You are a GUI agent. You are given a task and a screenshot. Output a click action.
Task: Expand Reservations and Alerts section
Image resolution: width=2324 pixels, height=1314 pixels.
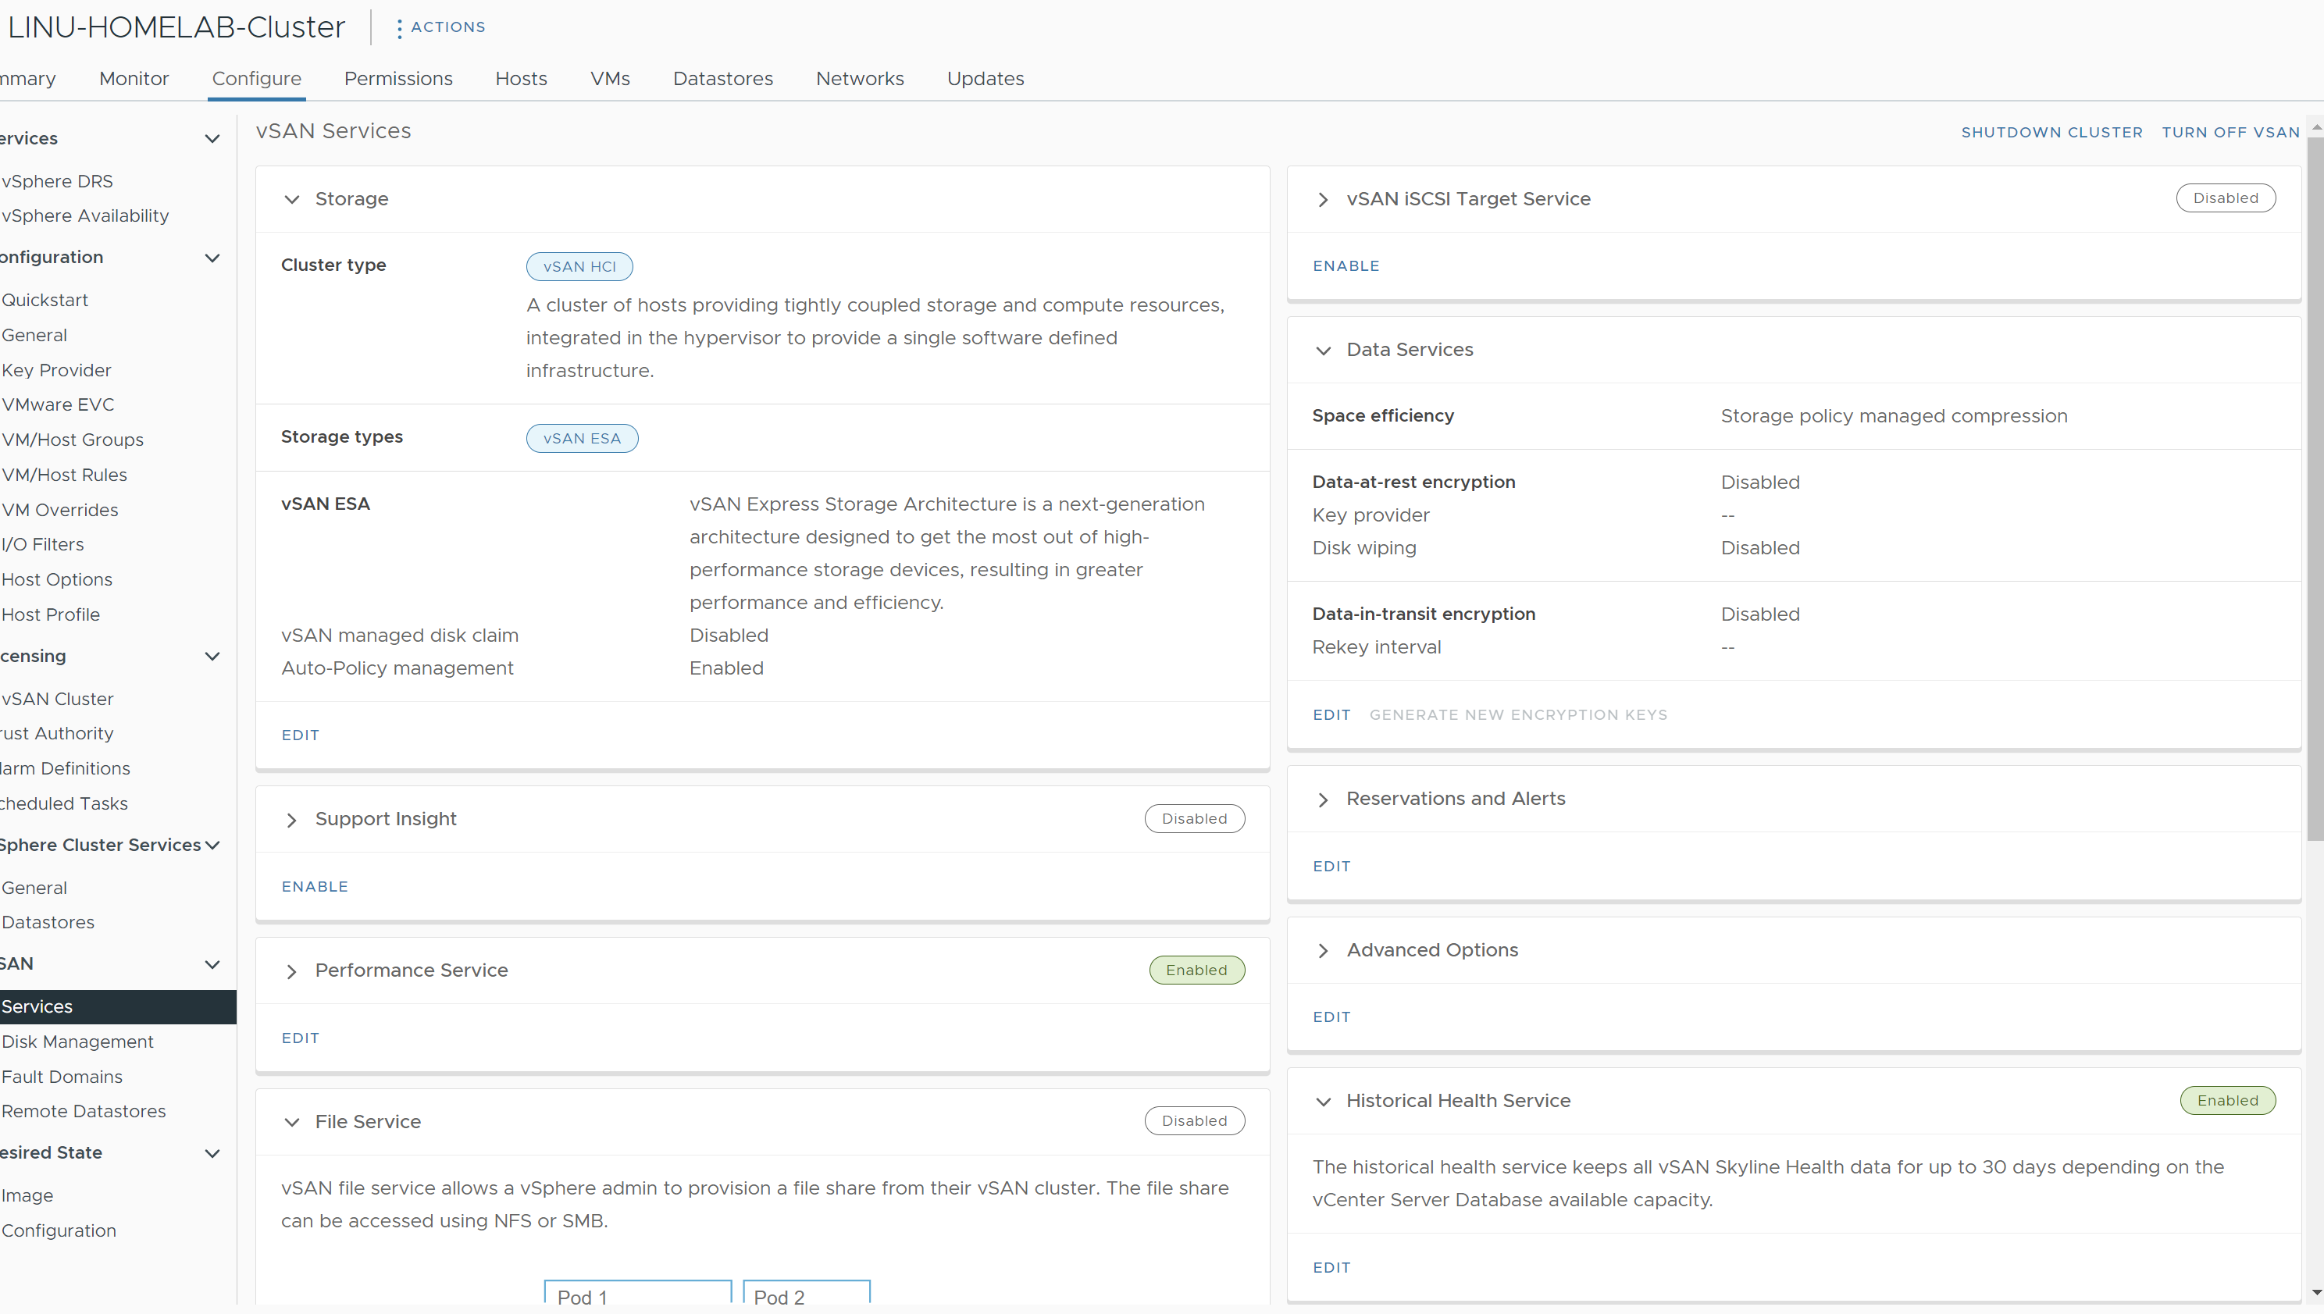click(x=1323, y=799)
